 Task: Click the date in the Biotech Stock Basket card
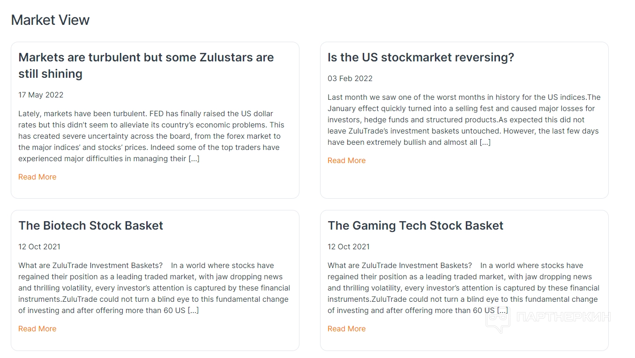click(39, 246)
